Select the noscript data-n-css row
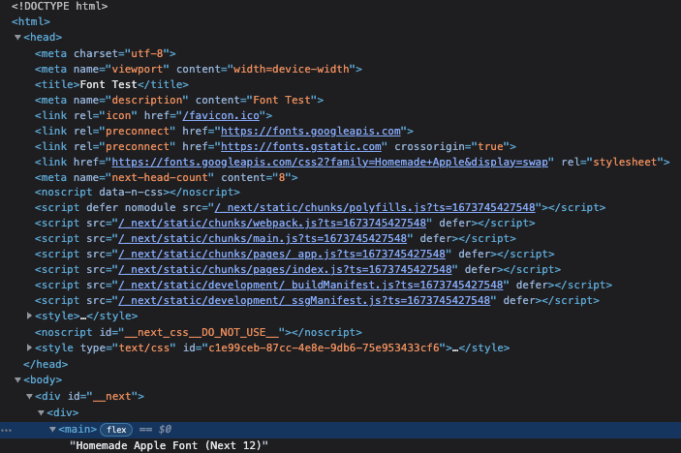The image size is (681, 453). (x=138, y=192)
